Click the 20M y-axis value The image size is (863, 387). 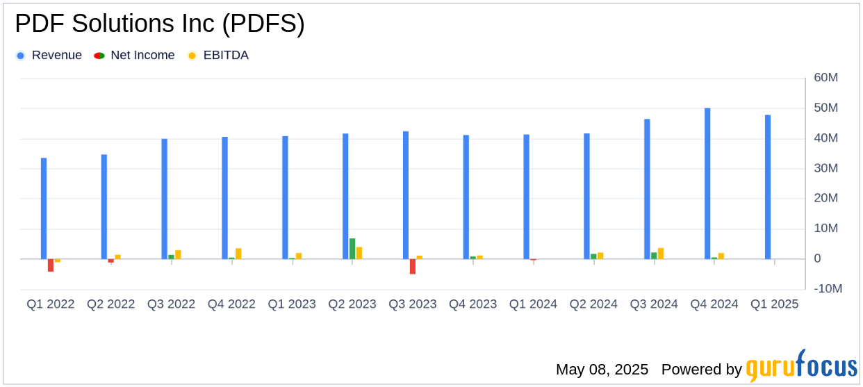pyautogui.click(x=826, y=198)
